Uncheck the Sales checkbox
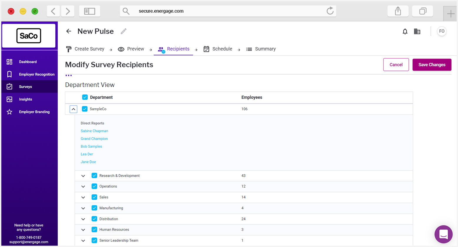This screenshot has height=247, width=458. click(94, 197)
